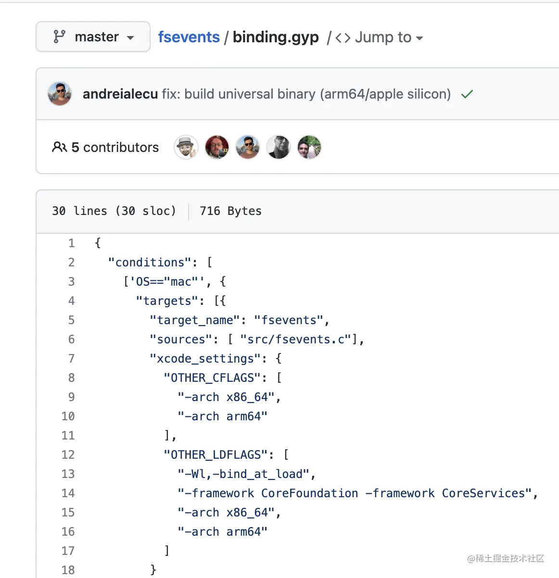Open first contributor avatar with hat
Viewport: 559px width, 578px height.
click(x=186, y=147)
